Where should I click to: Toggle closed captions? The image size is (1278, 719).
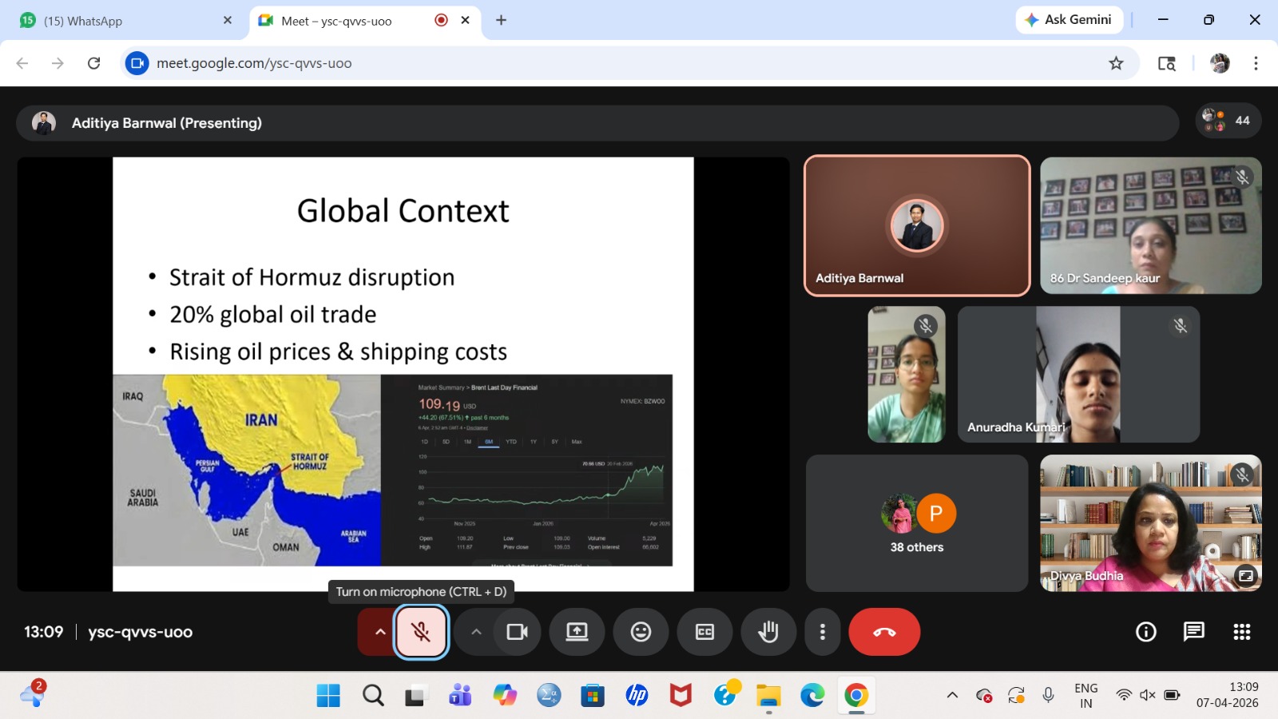click(704, 632)
